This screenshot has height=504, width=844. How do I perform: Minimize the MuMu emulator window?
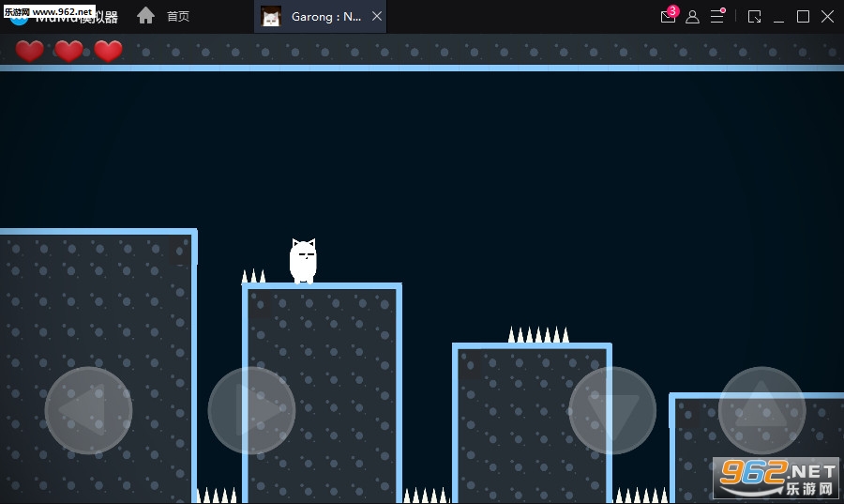[x=779, y=17]
